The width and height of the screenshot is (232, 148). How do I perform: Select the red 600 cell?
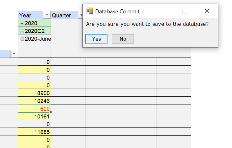(34, 109)
